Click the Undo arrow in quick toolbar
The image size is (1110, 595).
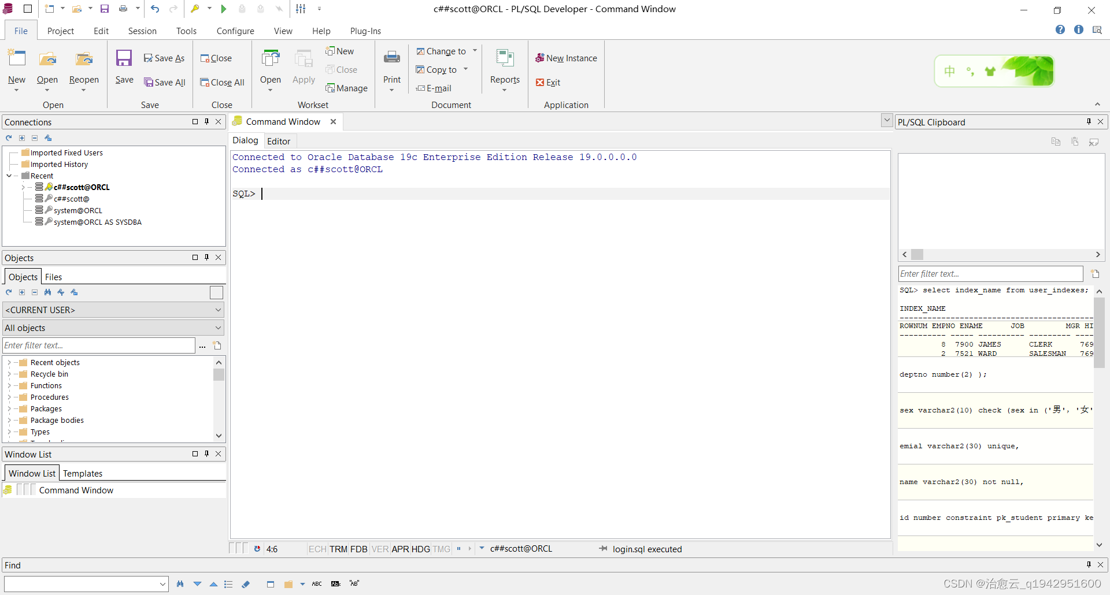(155, 9)
